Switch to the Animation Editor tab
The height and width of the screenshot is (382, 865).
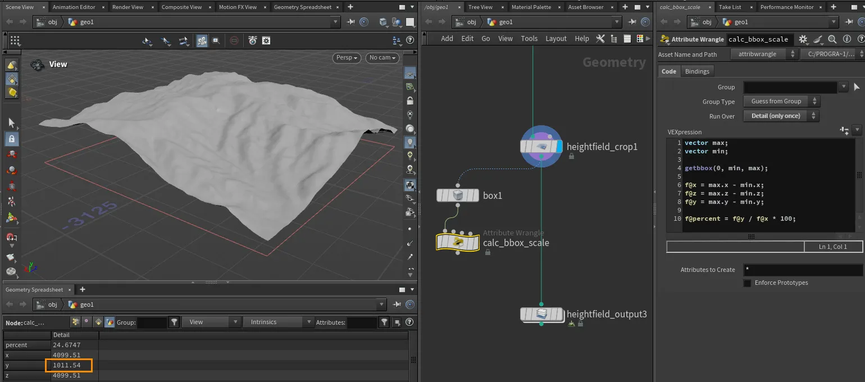pos(74,7)
